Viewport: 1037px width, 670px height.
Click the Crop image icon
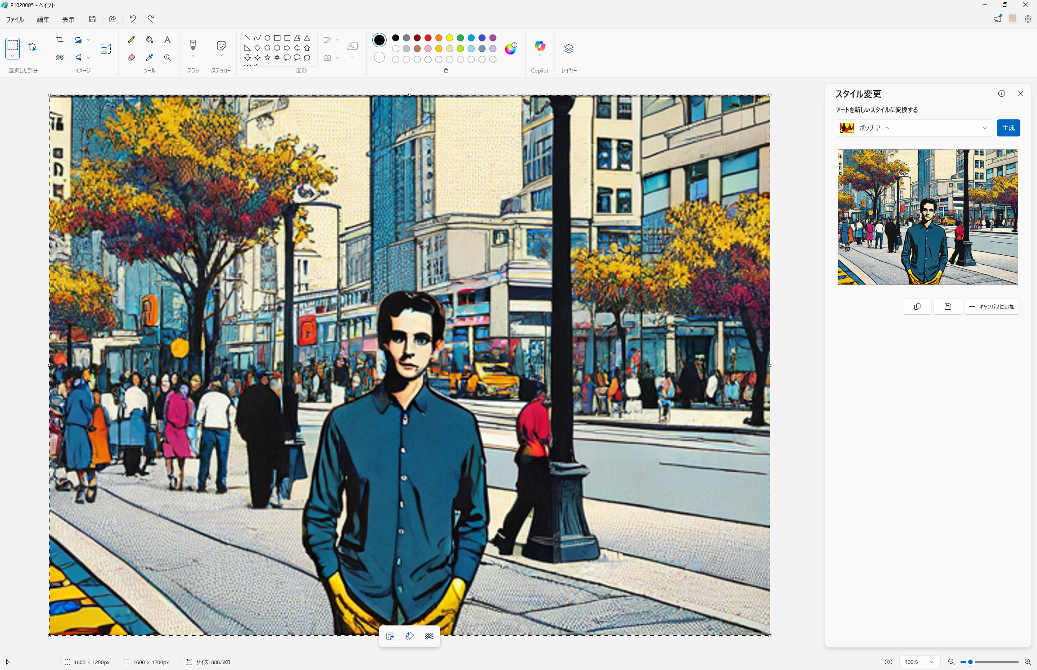click(x=60, y=40)
